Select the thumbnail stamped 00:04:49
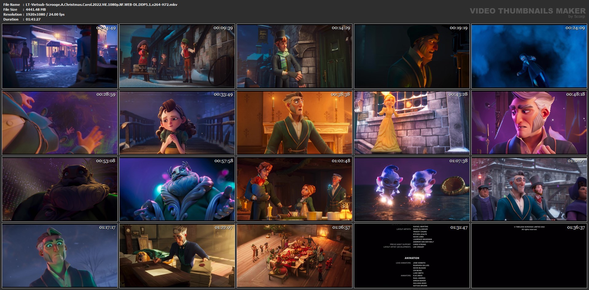Image resolution: width=589 pixels, height=290 pixels. [x=60, y=56]
